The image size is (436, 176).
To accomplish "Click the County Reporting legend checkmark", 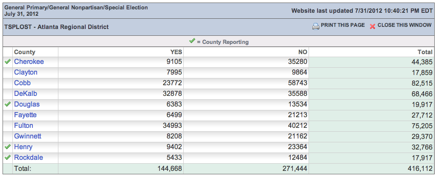I will coord(192,41).
